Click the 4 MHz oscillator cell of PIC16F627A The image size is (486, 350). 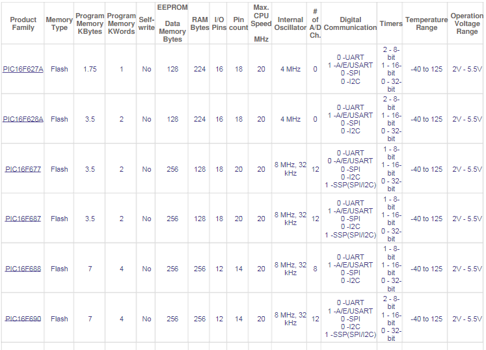[290, 69]
